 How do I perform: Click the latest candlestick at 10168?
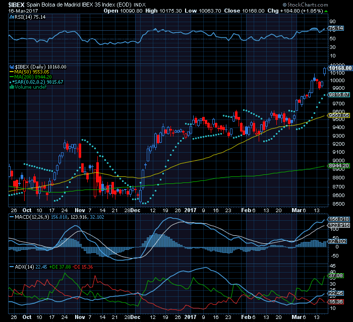(324, 71)
